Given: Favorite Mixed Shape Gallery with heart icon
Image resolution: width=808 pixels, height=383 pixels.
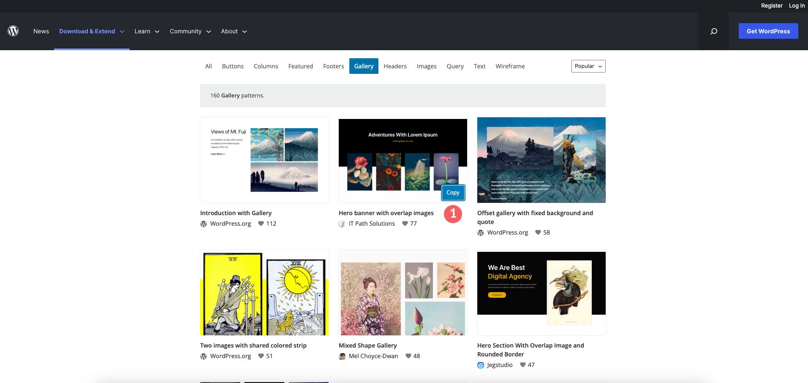Looking at the screenshot, I should [408, 356].
